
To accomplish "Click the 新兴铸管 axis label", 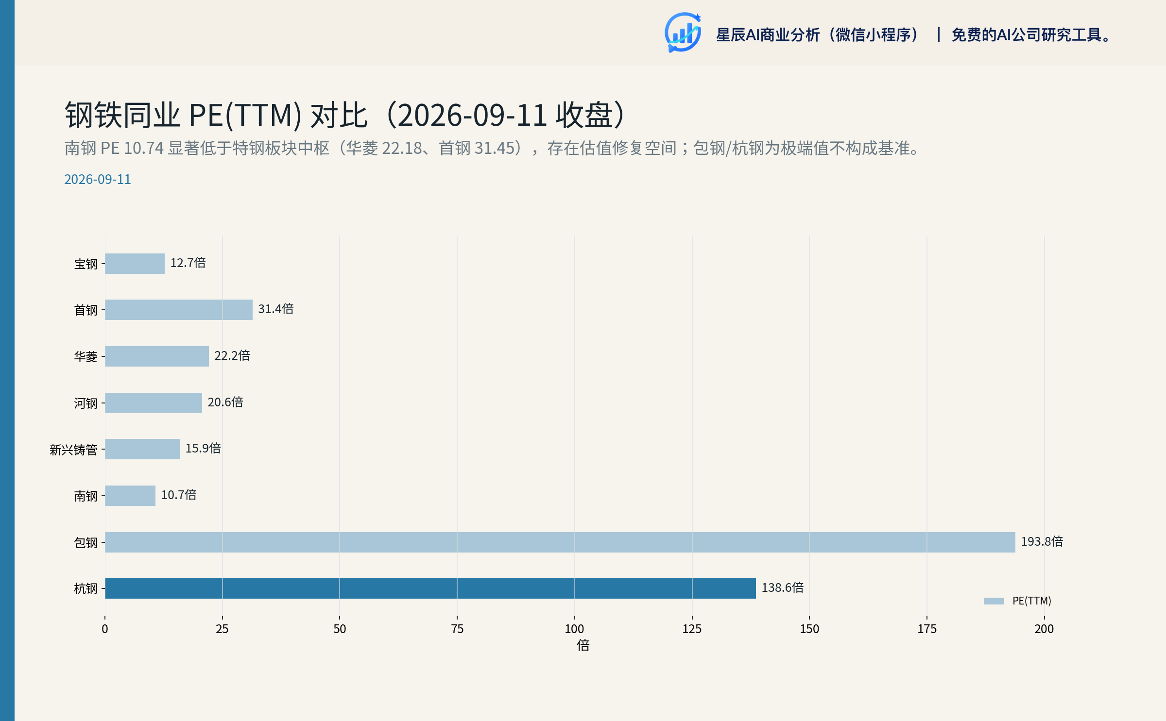I will pyautogui.click(x=73, y=450).
